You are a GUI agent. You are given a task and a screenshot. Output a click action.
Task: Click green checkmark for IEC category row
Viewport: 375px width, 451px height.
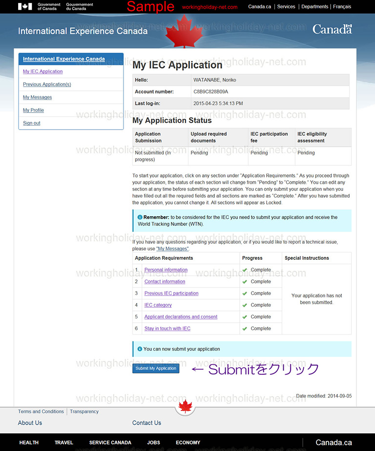[245, 305]
